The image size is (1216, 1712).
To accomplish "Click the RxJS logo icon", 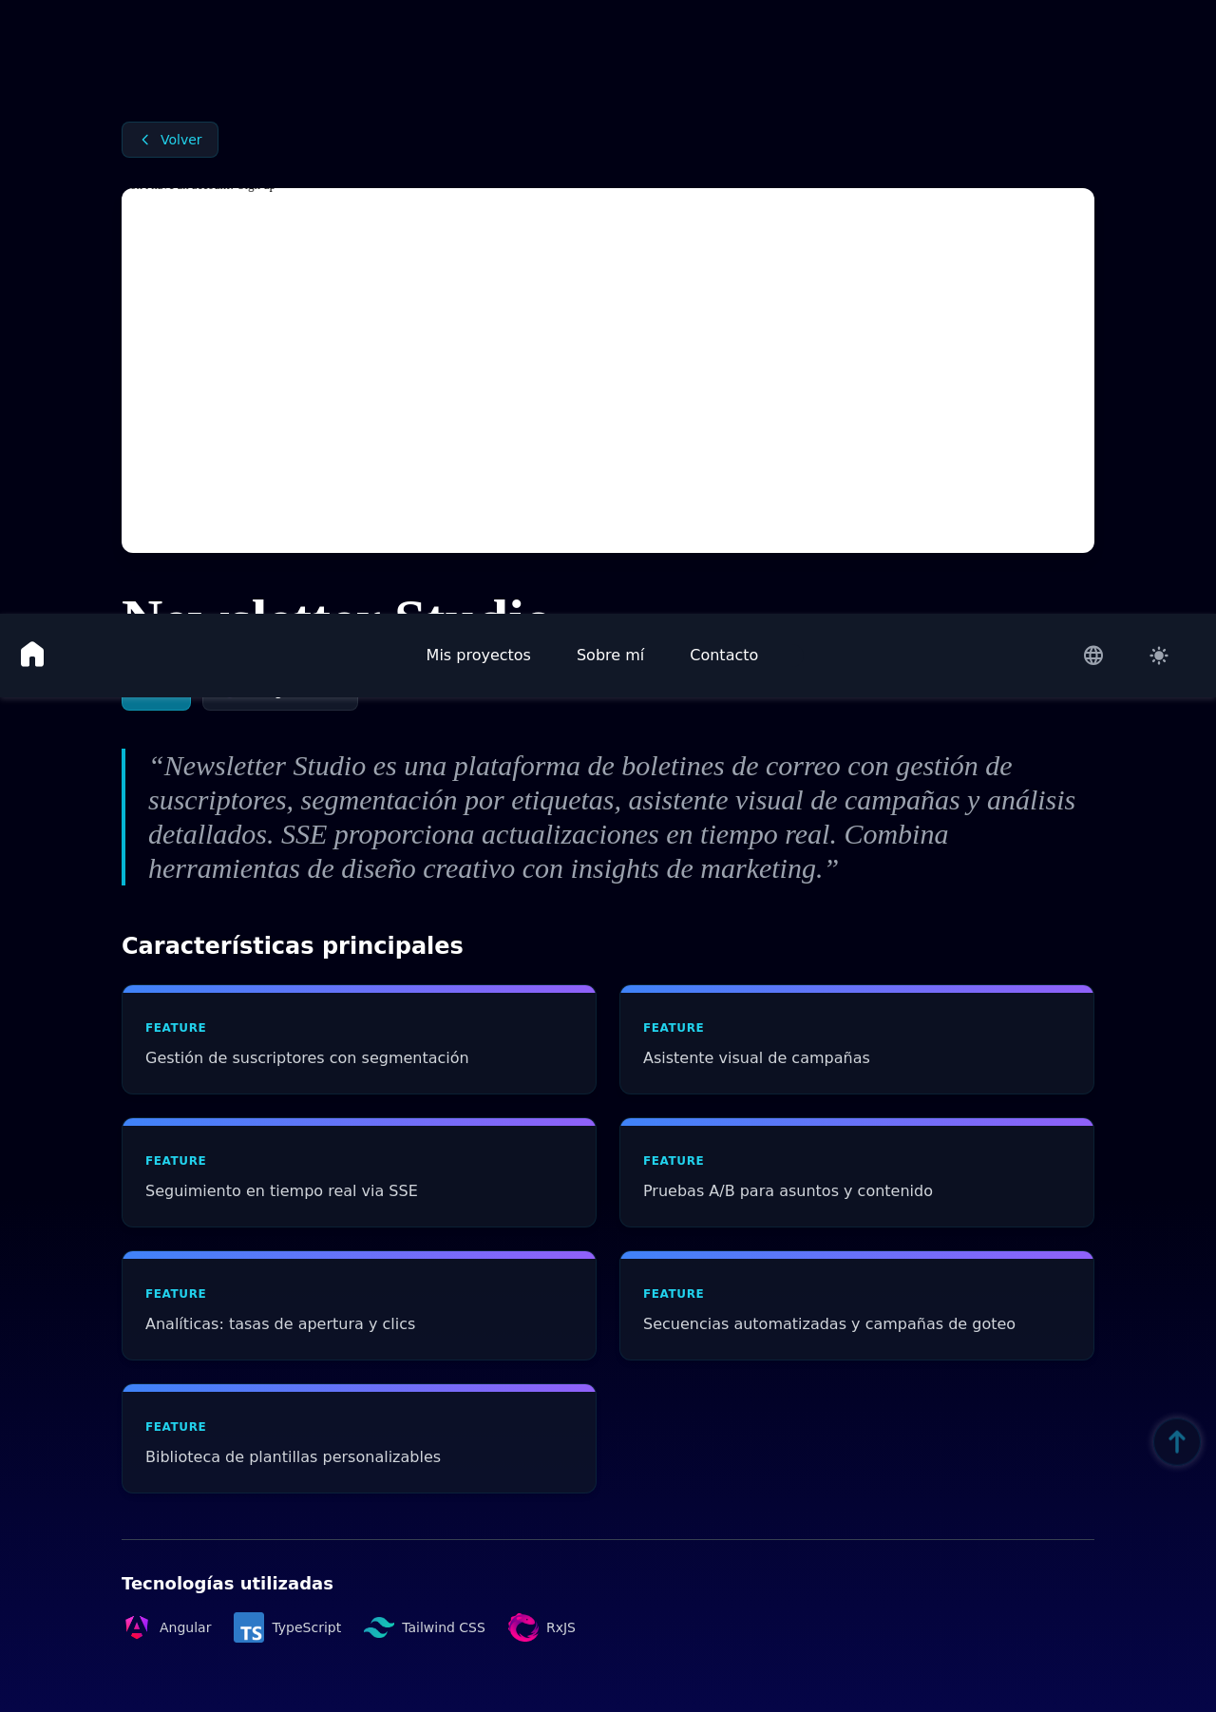I will click(523, 1627).
